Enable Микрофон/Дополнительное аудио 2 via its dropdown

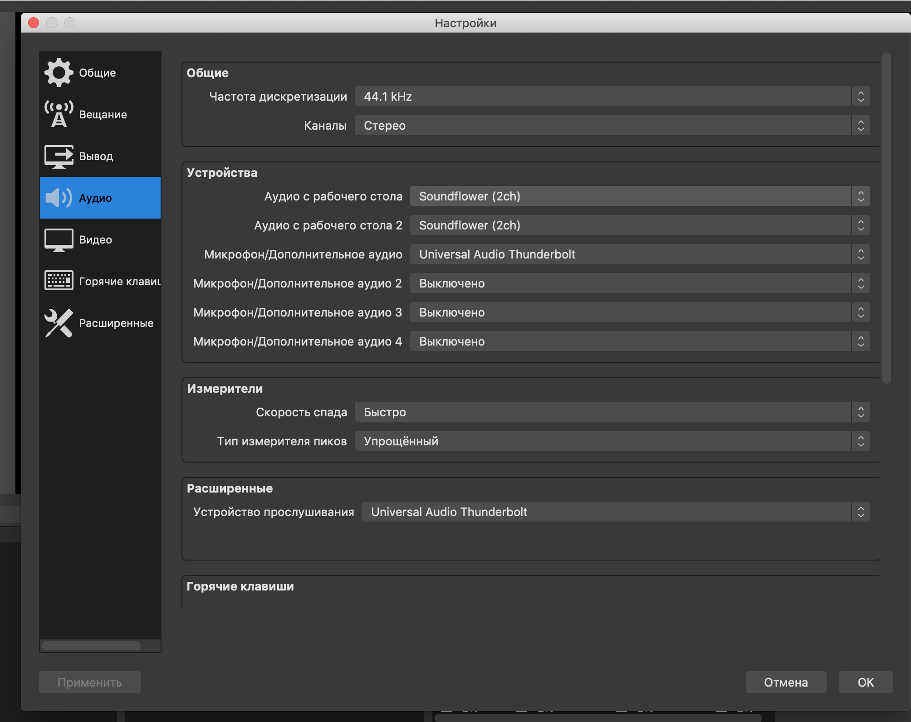[x=640, y=283]
